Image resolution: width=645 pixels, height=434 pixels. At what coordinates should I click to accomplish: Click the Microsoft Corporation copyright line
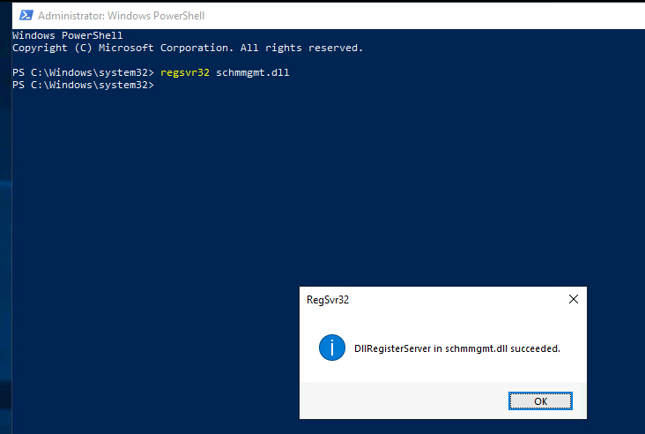coord(188,48)
